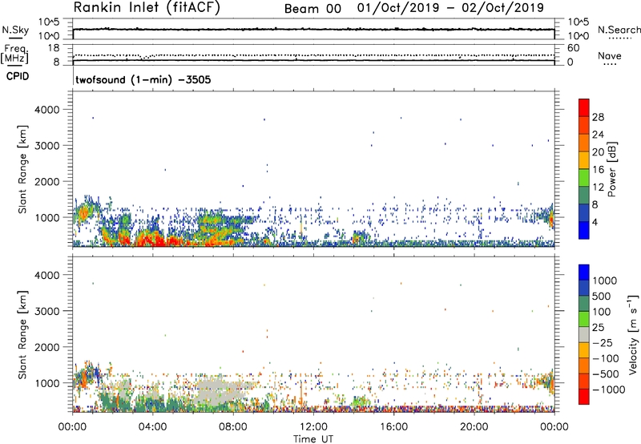641x444 pixels.
Task: Click the "4000" range label in power panel
Action: click(47, 110)
